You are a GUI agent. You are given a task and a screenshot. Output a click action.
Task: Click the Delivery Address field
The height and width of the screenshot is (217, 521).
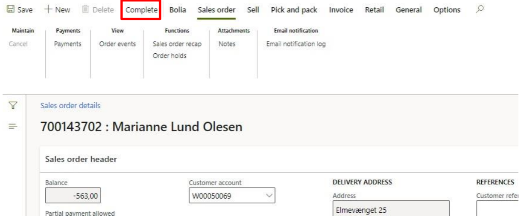tap(390, 209)
